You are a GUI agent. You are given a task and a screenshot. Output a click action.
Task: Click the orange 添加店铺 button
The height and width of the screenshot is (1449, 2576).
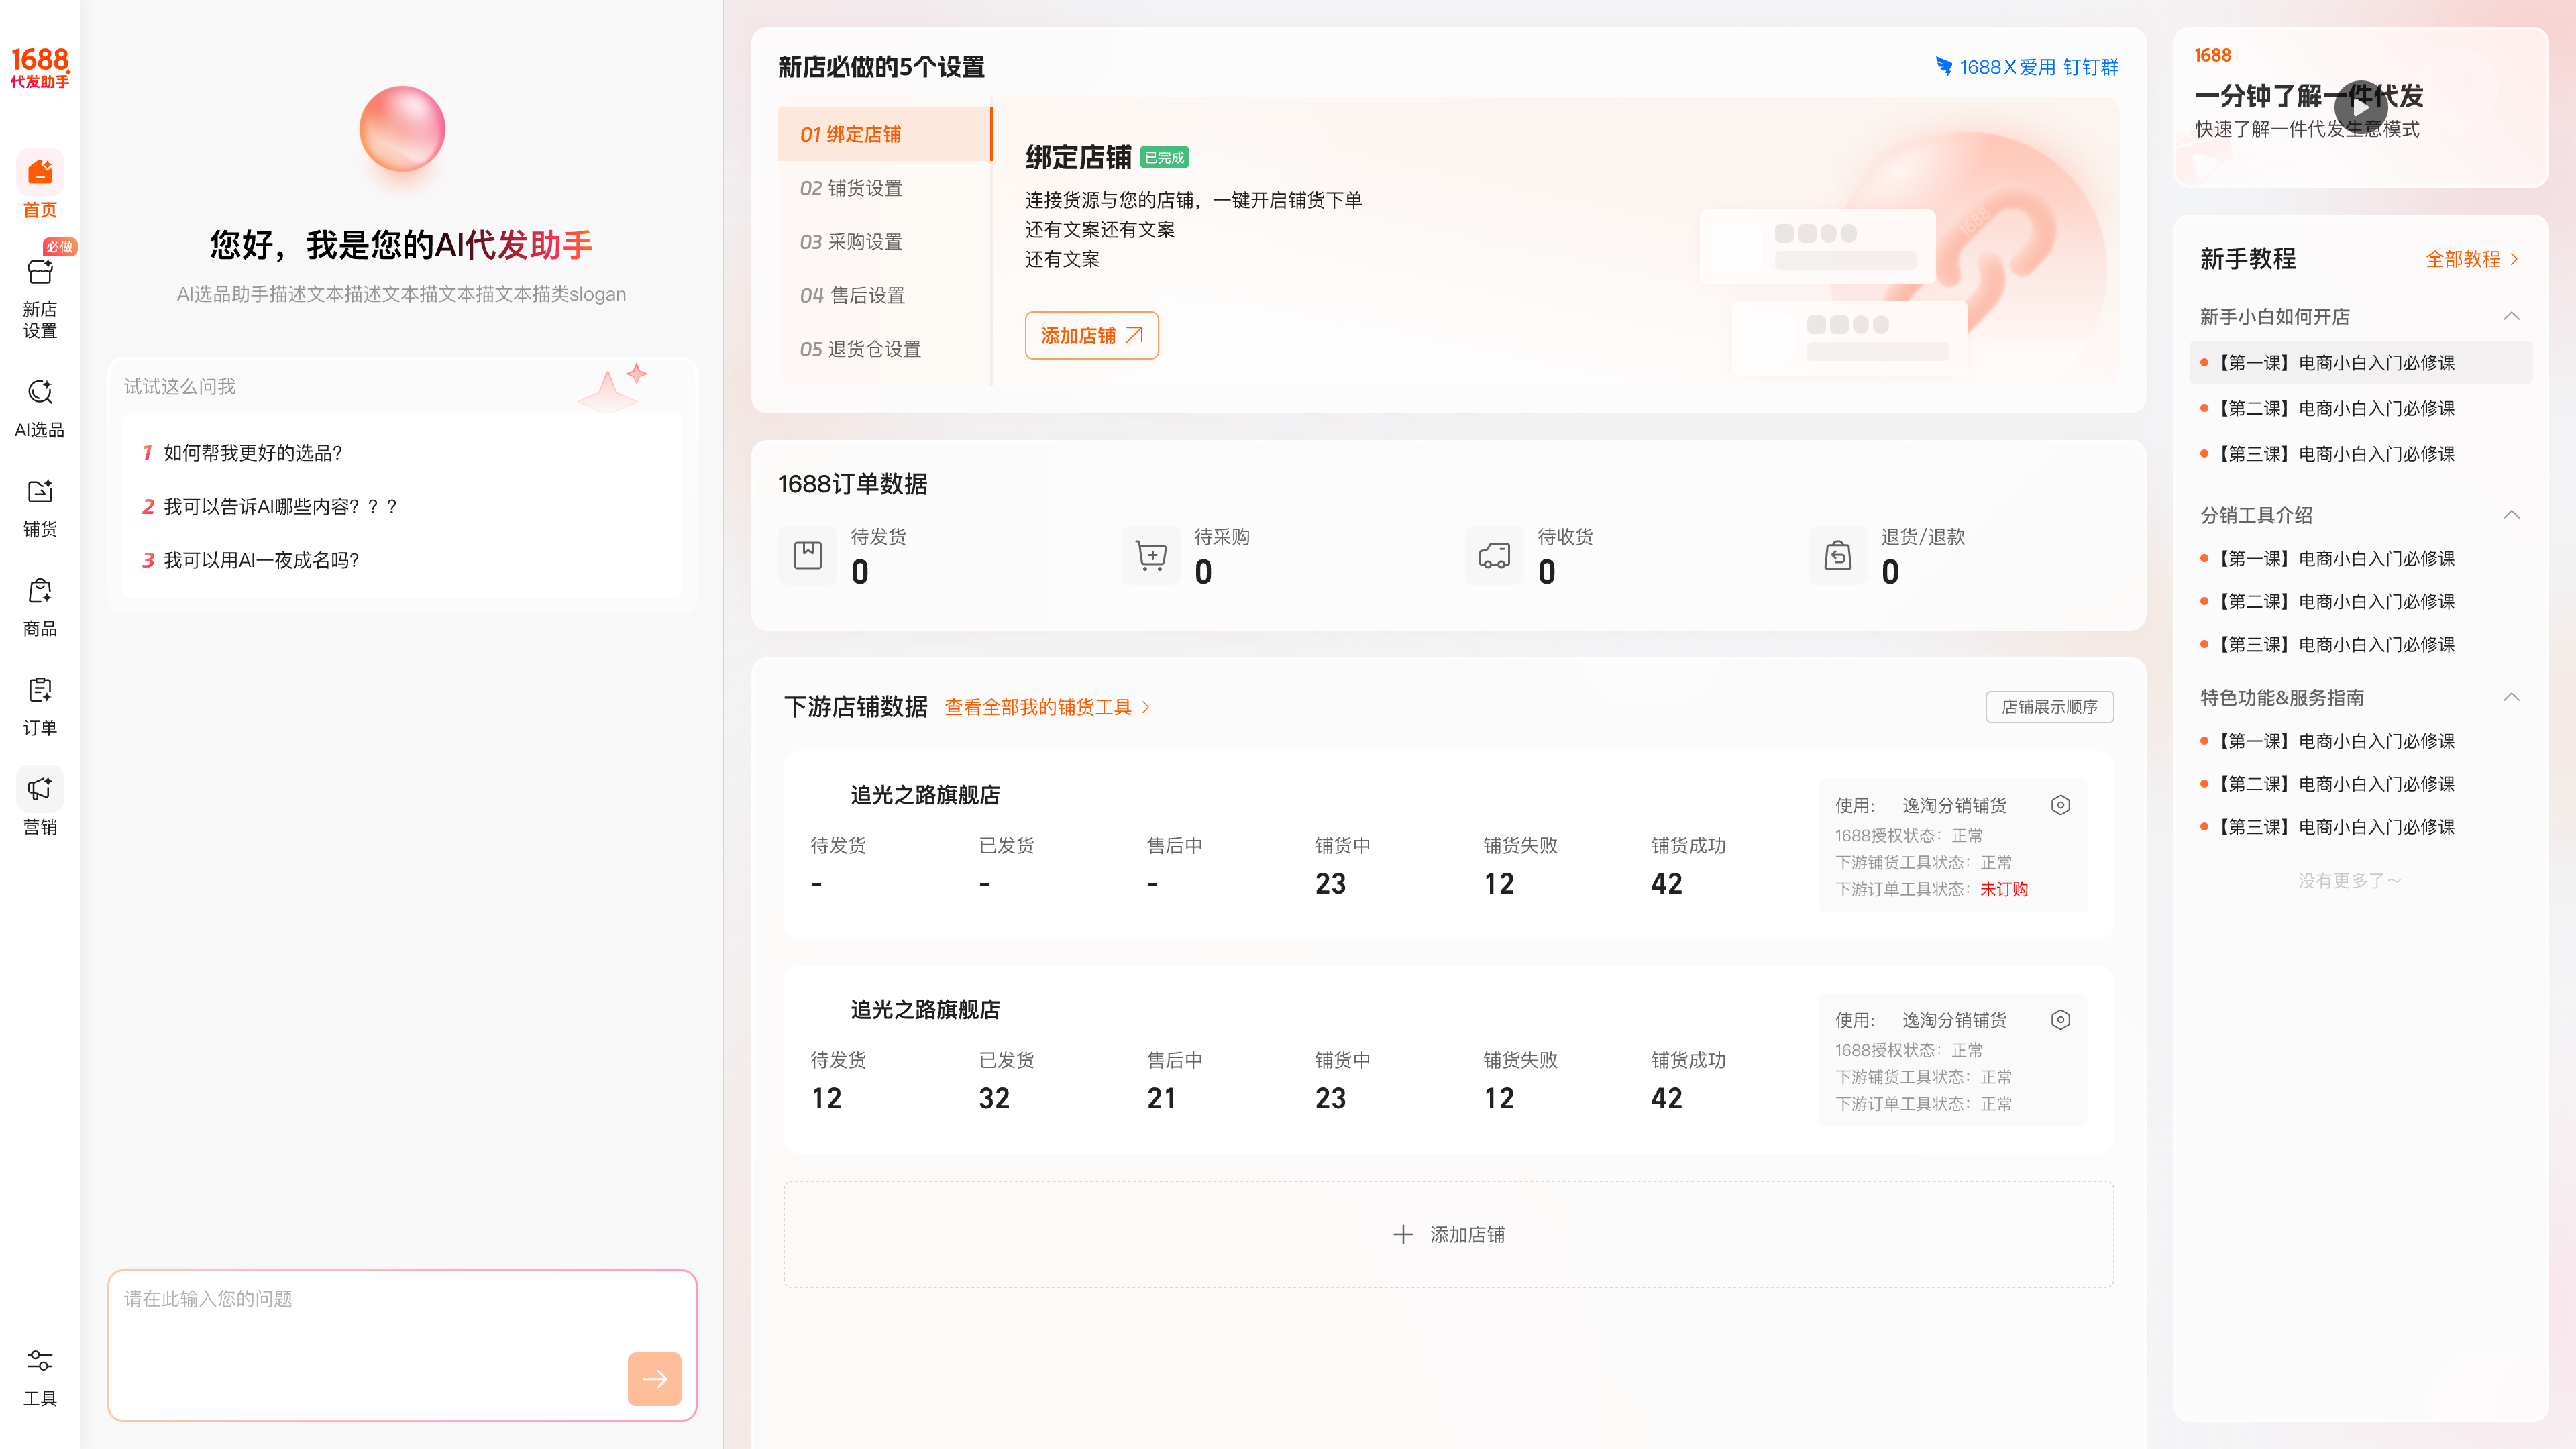click(x=1091, y=335)
